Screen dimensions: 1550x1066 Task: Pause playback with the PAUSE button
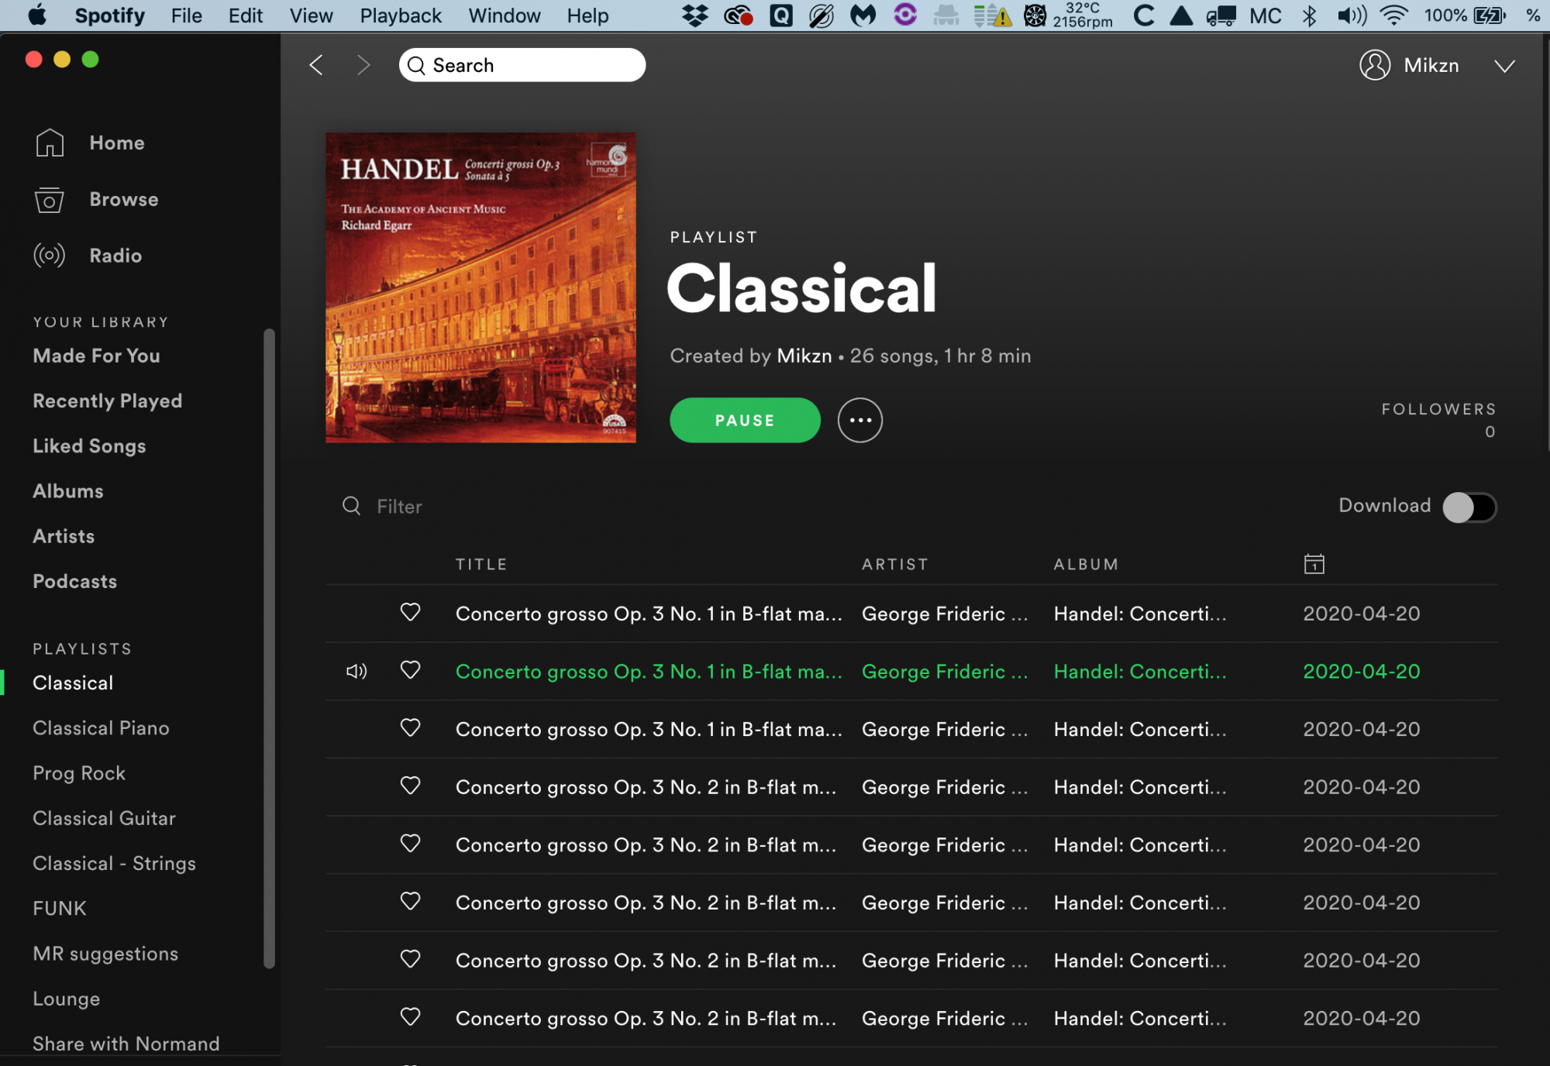744,420
